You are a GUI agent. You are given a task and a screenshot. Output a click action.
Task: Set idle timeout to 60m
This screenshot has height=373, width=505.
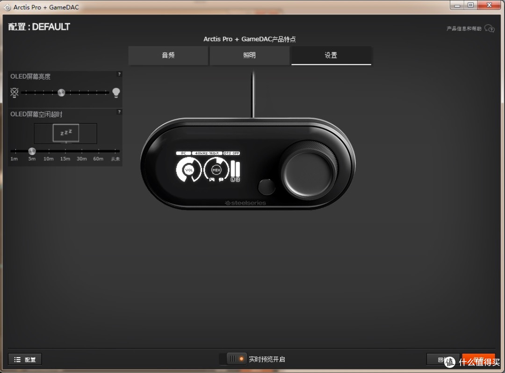[98, 159]
